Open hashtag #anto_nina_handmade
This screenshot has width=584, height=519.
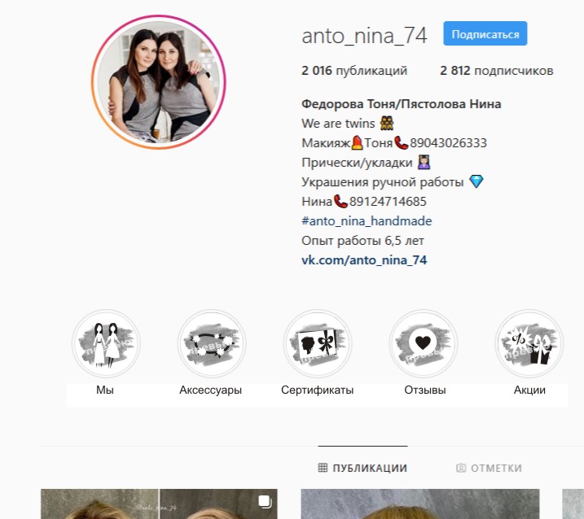tap(367, 221)
